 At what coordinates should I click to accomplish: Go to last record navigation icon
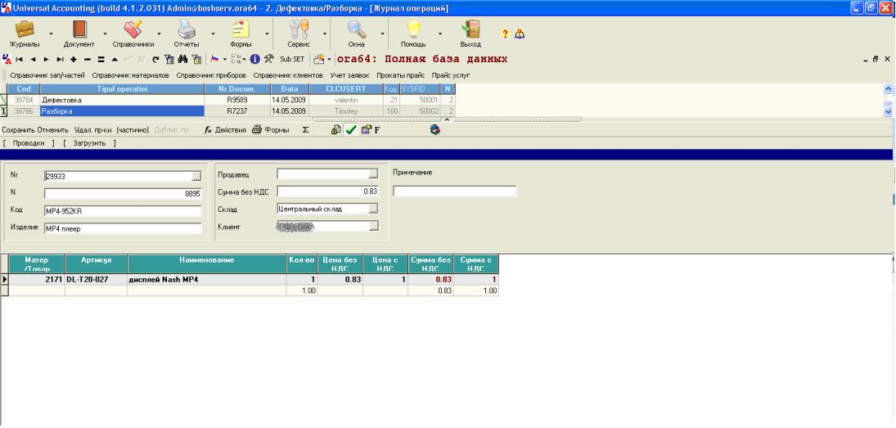click(x=60, y=59)
